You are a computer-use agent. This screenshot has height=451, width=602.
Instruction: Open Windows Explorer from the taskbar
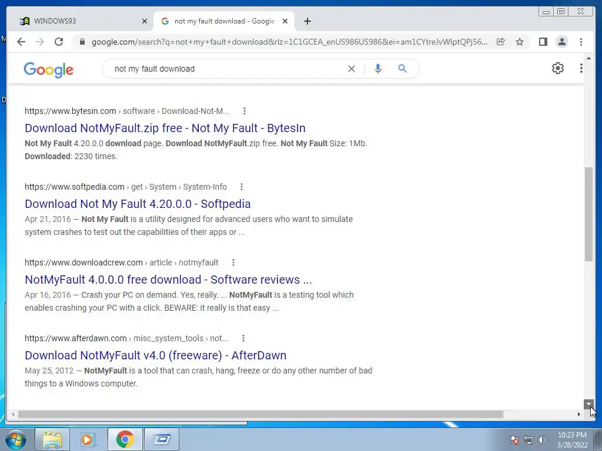click(52, 439)
